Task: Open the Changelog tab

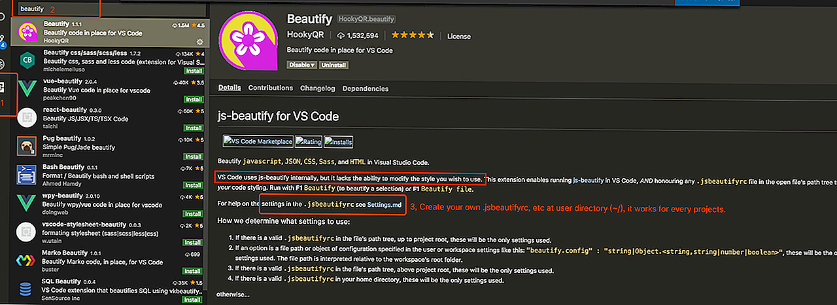Action: click(x=317, y=88)
